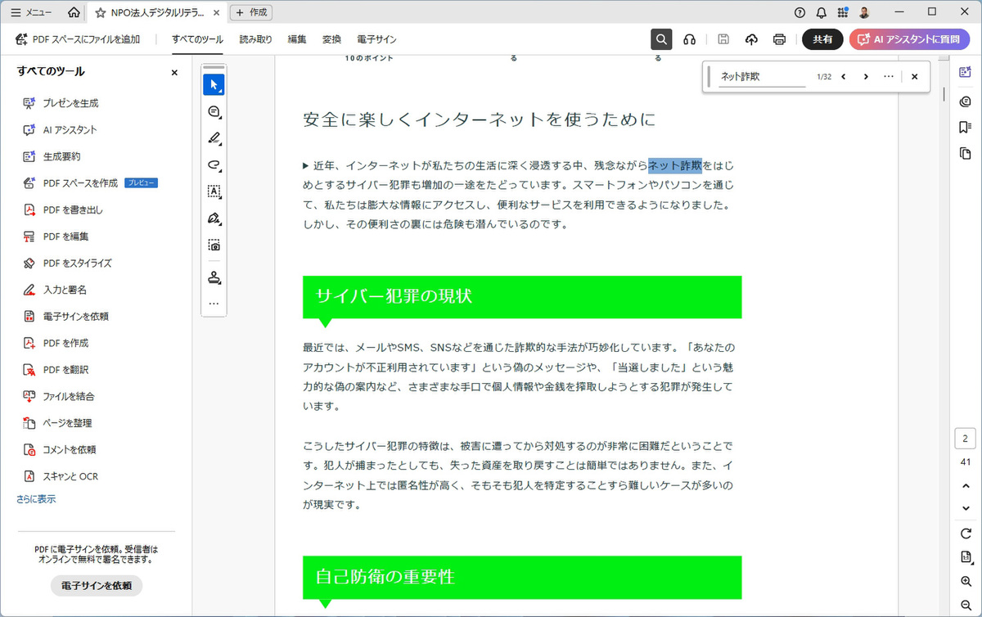This screenshot has height=617, width=982.
Task: Go to previous search result
Action: click(843, 77)
